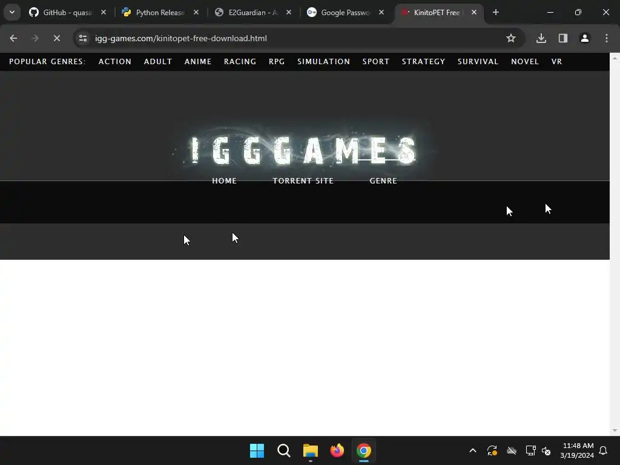Expand the tab search dropdown arrow
The width and height of the screenshot is (620, 465).
click(12, 12)
